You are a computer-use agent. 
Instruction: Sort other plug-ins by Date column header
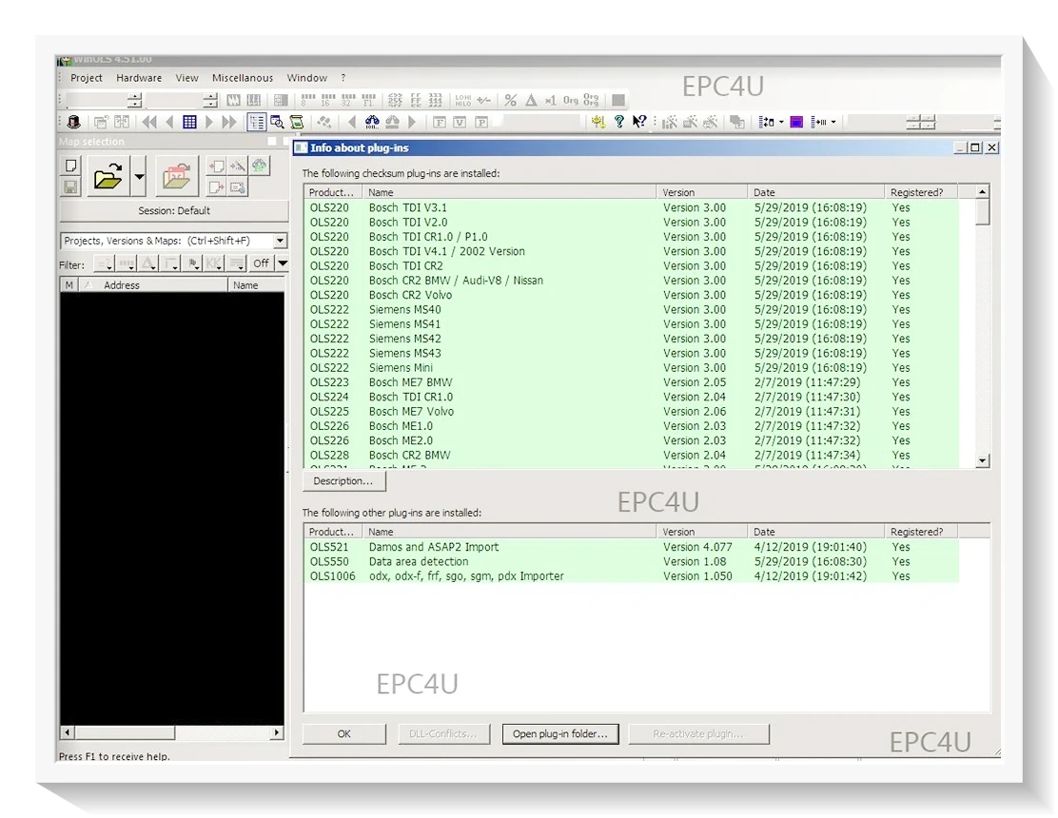pyautogui.click(x=815, y=532)
